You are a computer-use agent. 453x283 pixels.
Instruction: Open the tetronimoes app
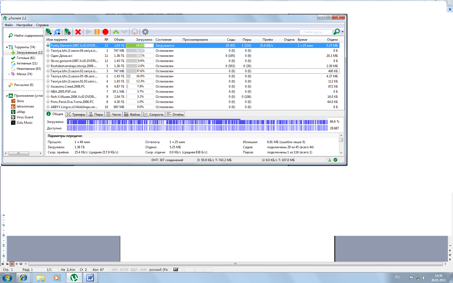click(x=23, y=106)
